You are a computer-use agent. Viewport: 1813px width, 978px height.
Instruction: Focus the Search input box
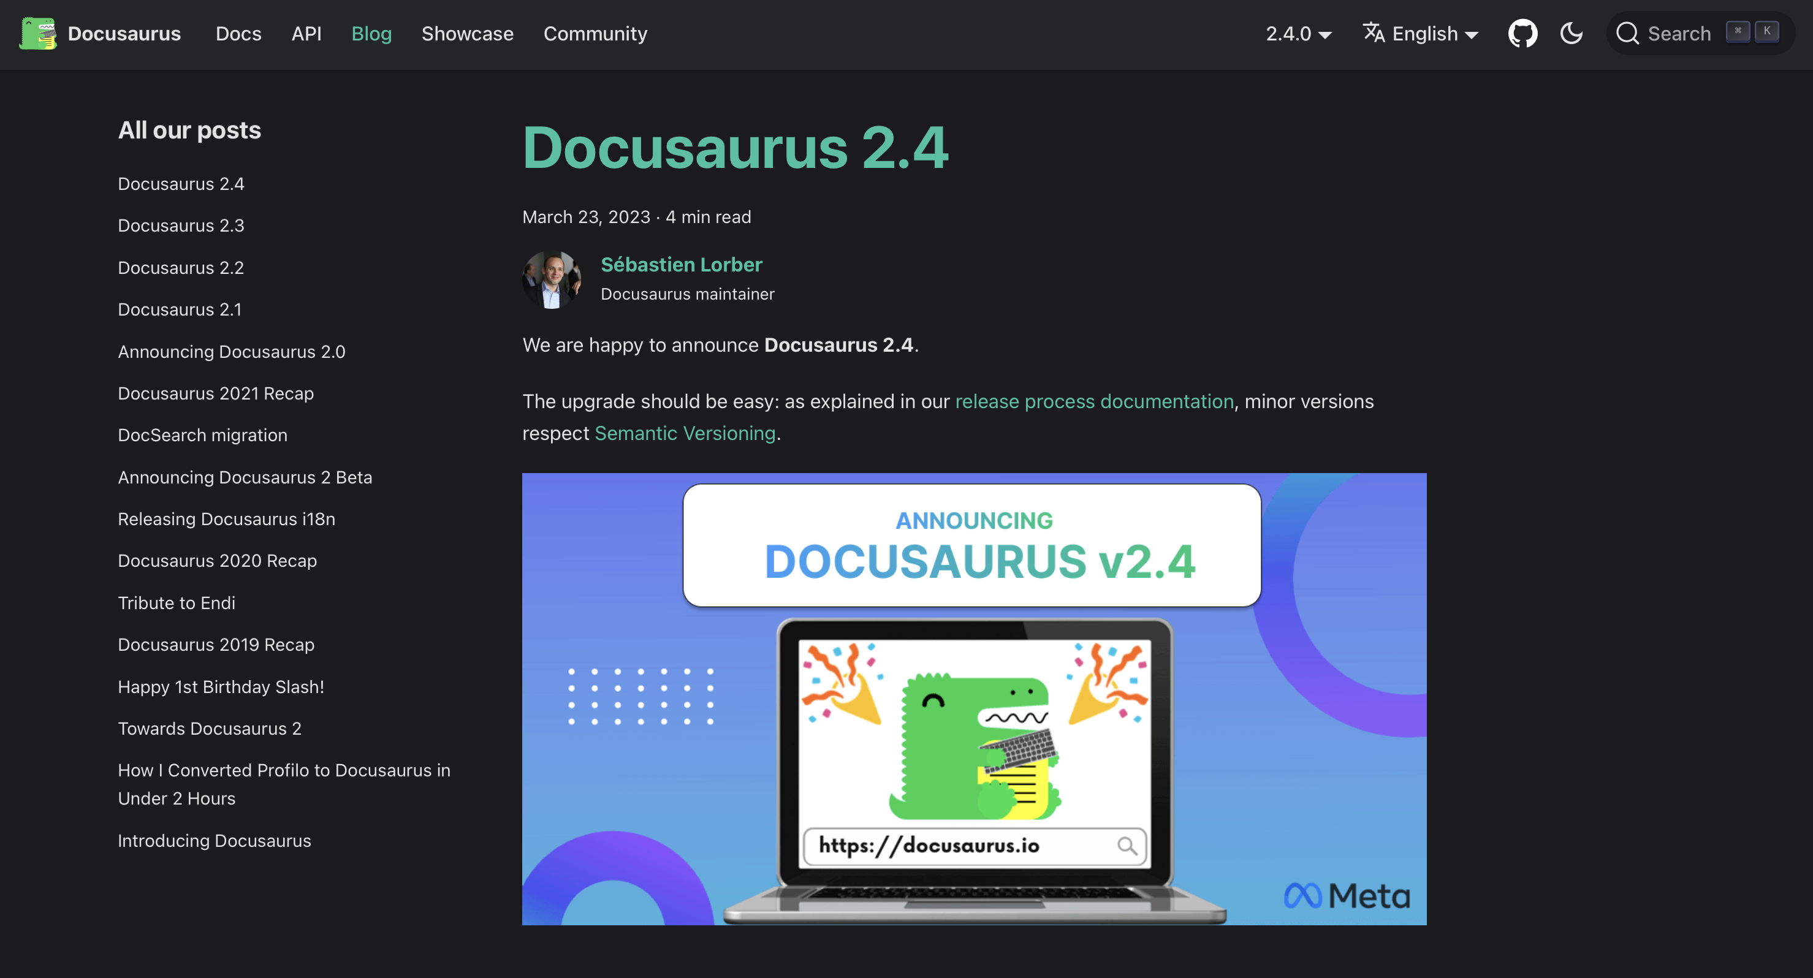(1700, 33)
